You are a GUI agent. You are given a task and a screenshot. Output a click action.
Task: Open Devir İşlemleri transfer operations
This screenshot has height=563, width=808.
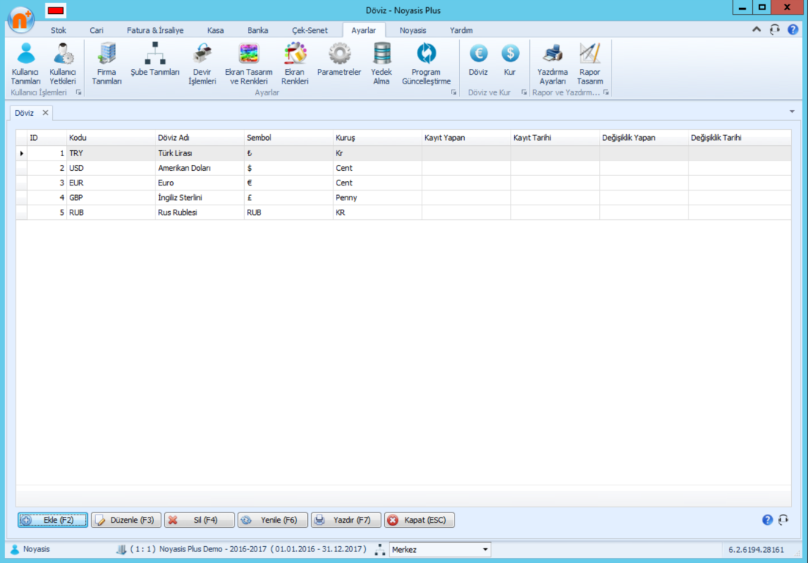[202, 63]
